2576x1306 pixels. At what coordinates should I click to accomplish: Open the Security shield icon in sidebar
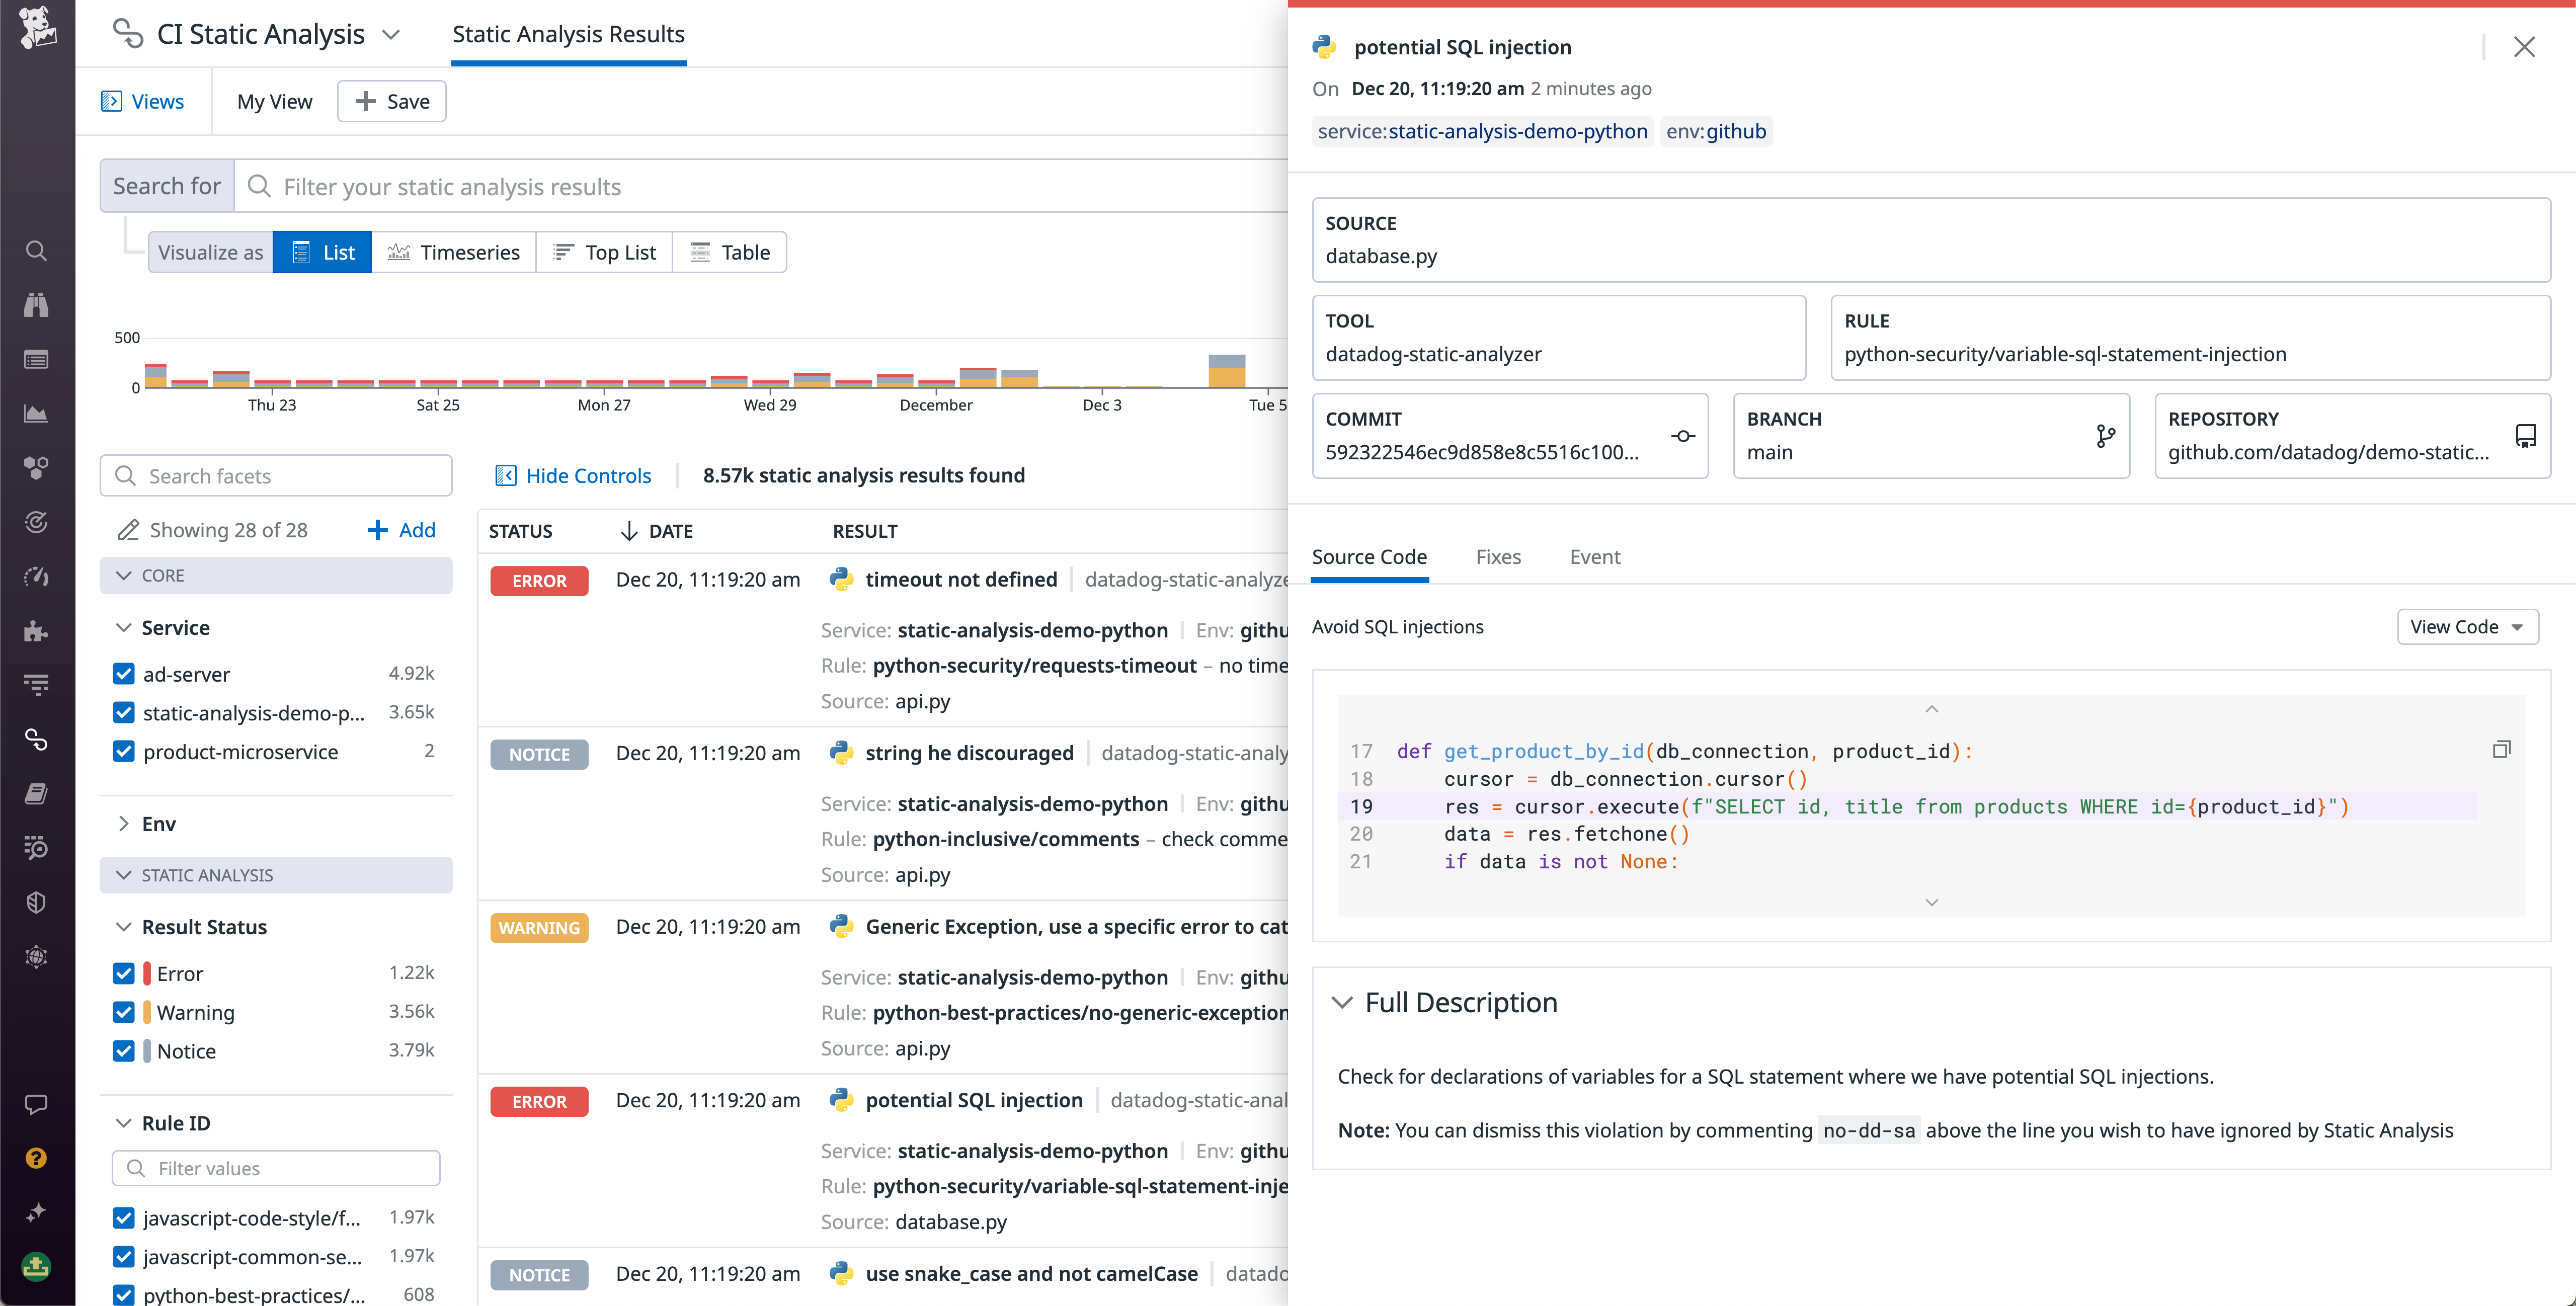click(x=36, y=901)
